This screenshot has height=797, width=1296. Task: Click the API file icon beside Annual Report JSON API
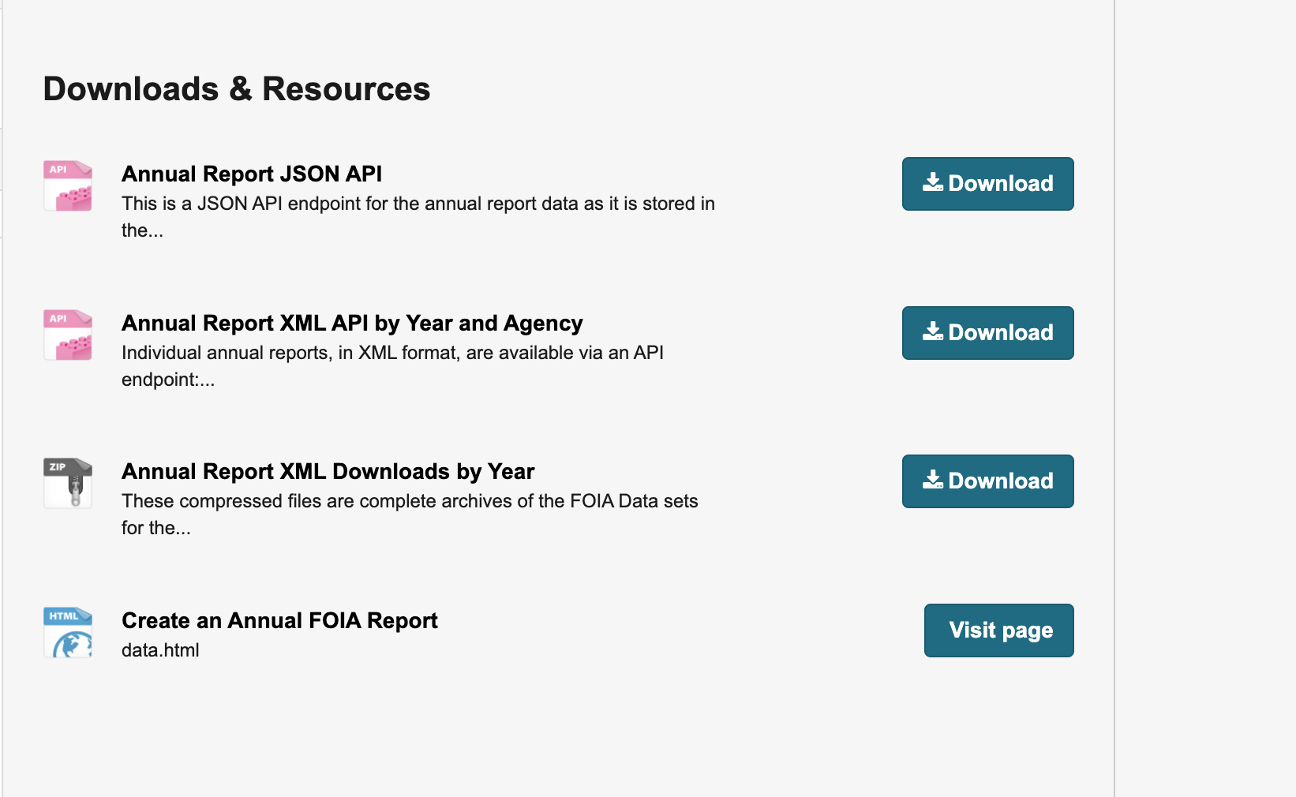tap(68, 186)
